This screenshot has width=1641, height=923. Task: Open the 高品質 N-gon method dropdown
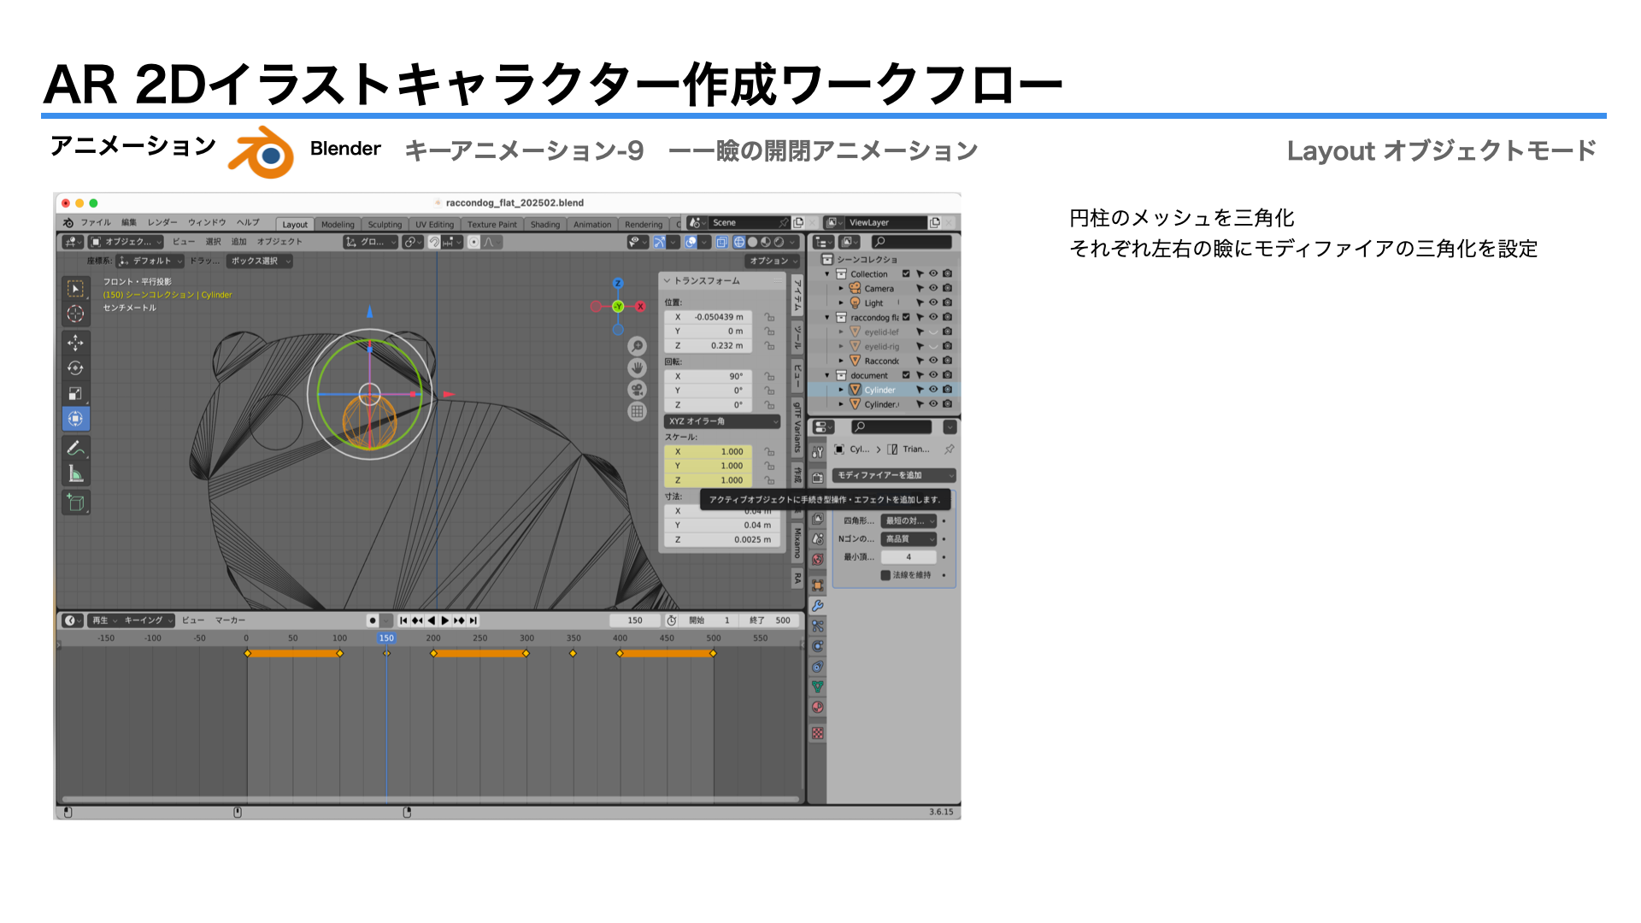point(909,539)
